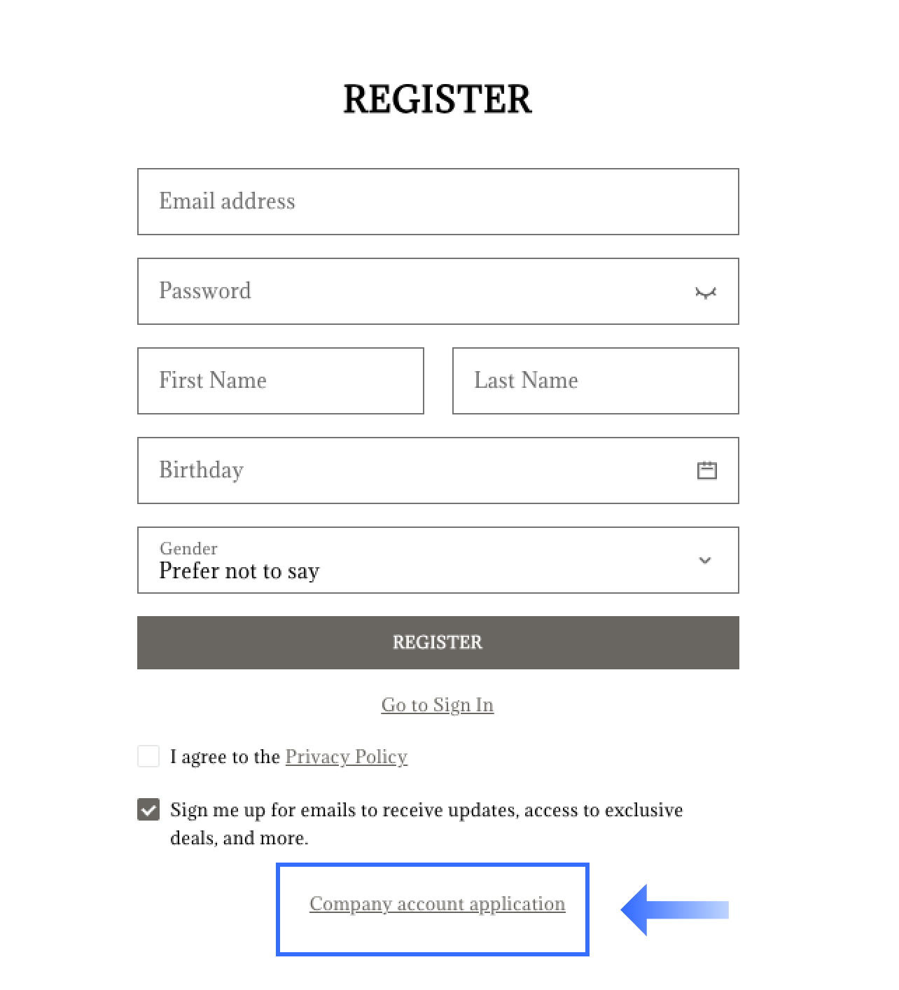Viewport: 899px width, 990px height.
Task: Follow the Company account application link
Action: click(x=438, y=904)
